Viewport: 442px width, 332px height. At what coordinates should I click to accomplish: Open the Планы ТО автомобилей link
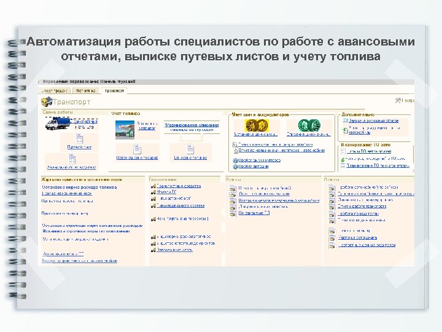[x=369, y=151]
